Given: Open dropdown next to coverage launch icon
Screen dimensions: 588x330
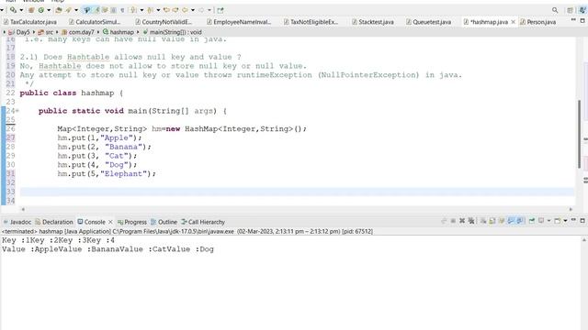Looking at the screenshot, I should (x=21, y=10).
